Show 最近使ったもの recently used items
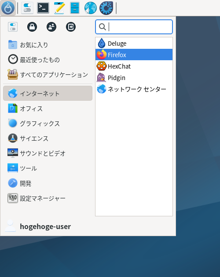Viewport: 220px width, 277px height. [x=48, y=60]
